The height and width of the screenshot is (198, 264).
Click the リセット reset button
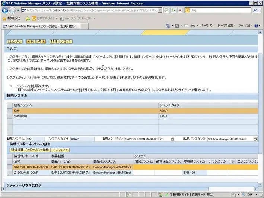[66, 41]
